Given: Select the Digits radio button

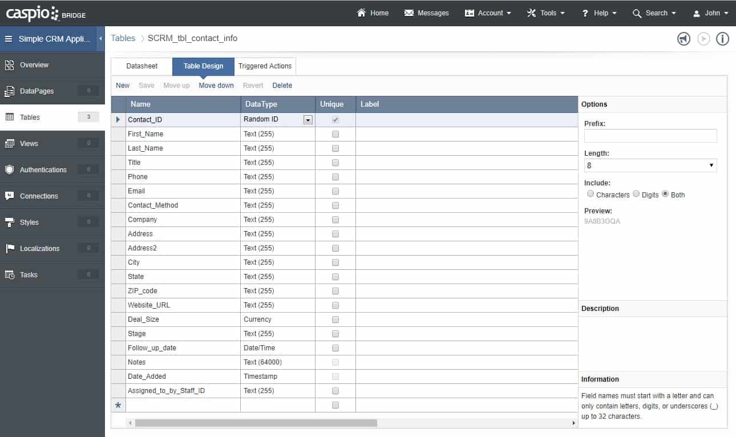Looking at the screenshot, I should tap(636, 194).
